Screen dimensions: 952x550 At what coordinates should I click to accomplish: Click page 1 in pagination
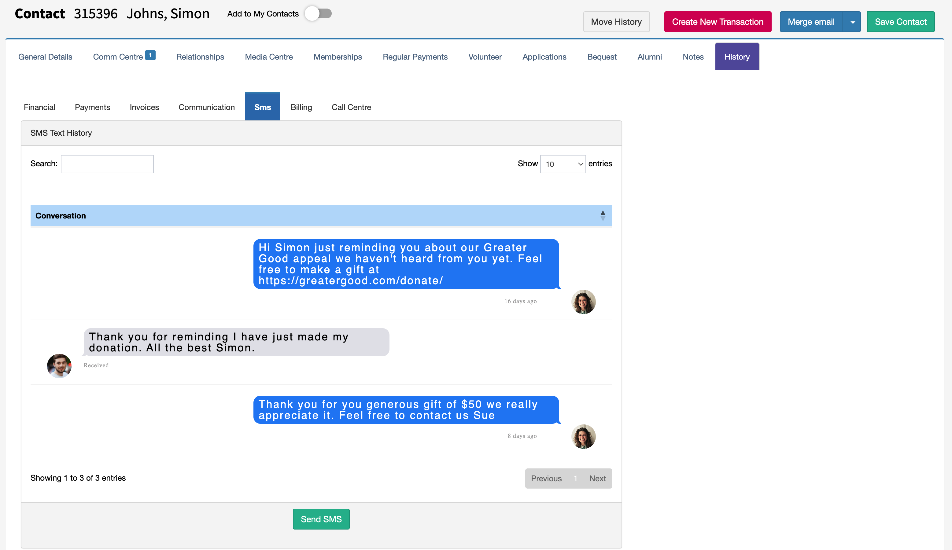click(575, 478)
